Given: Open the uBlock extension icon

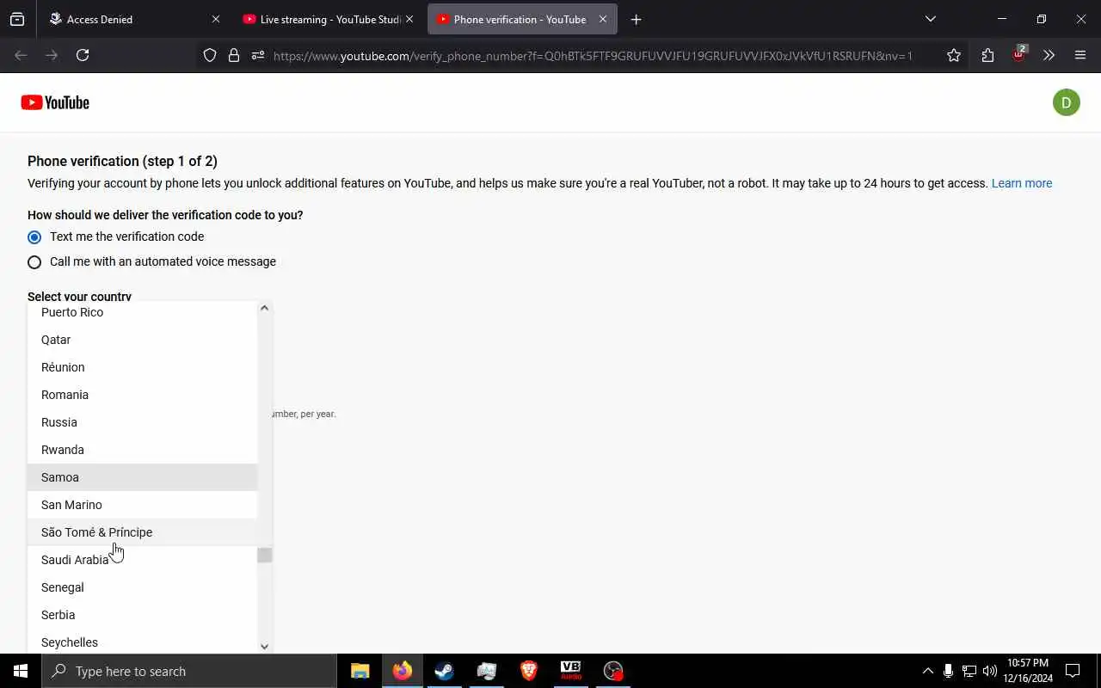Looking at the screenshot, I should coord(1019,54).
